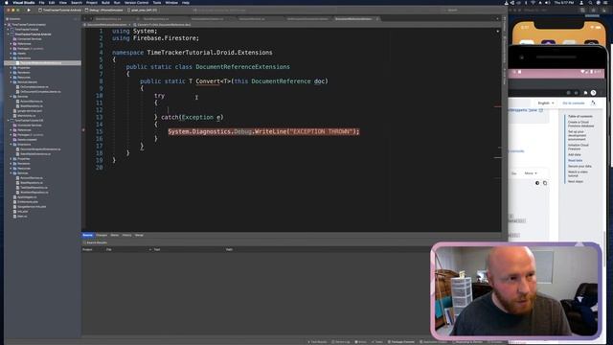Switch to the History tab below editor

point(127,235)
